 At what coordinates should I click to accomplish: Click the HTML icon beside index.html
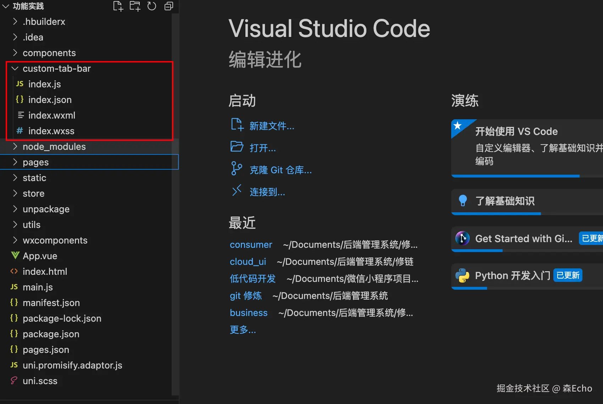(x=14, y=271)
